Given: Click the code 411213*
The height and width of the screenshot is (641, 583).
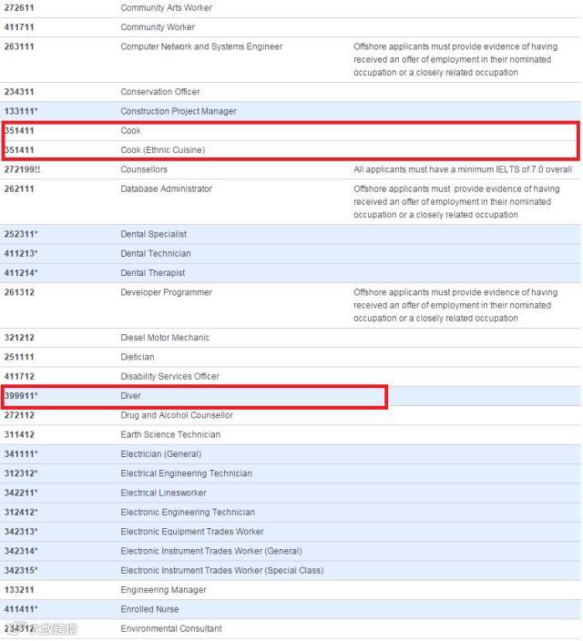Looking at the screenshot, I should (x=21, y=253).
